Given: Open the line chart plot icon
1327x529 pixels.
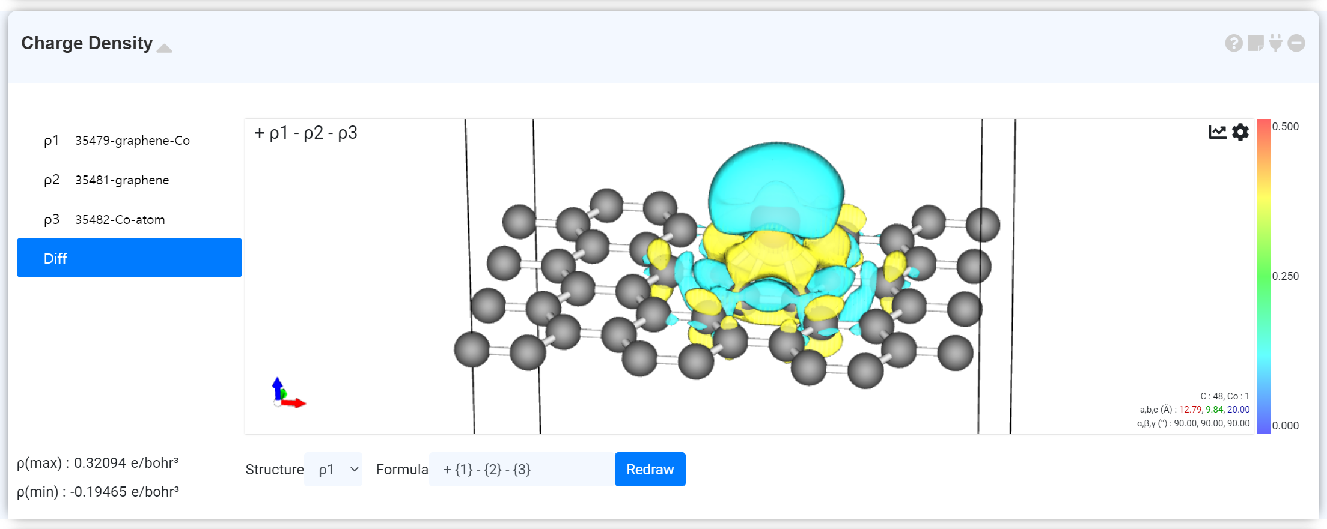Looking at the screenshot, I should click(1217, 132).
